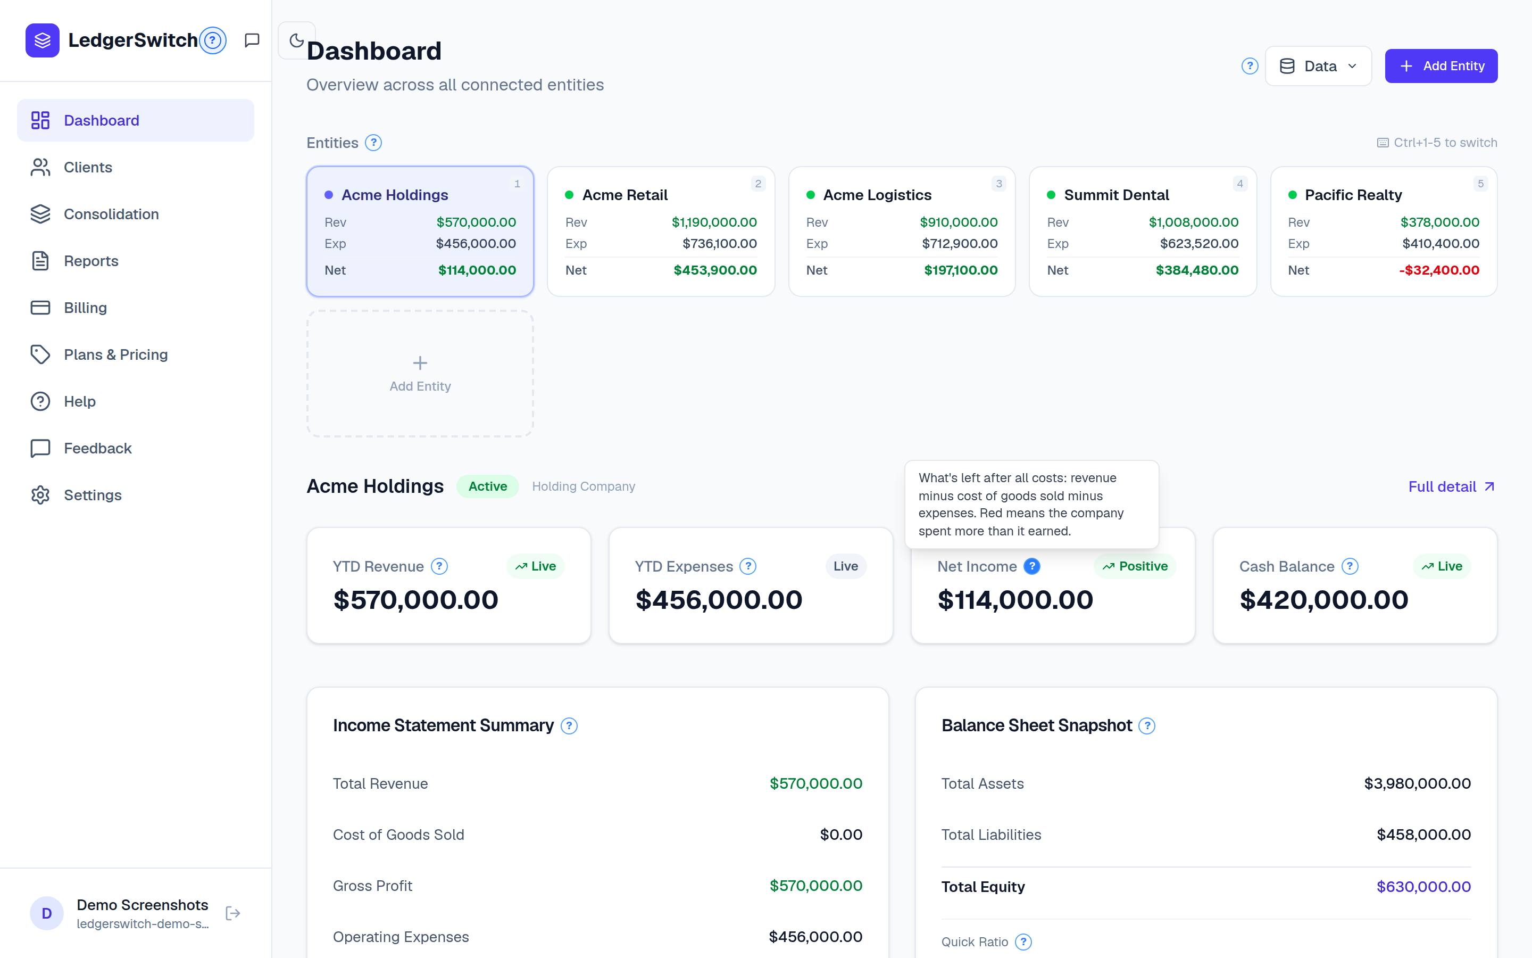Click the $420,000.00 Cash Balance value
The image size is (1532, 958).
click(1323, 600)
